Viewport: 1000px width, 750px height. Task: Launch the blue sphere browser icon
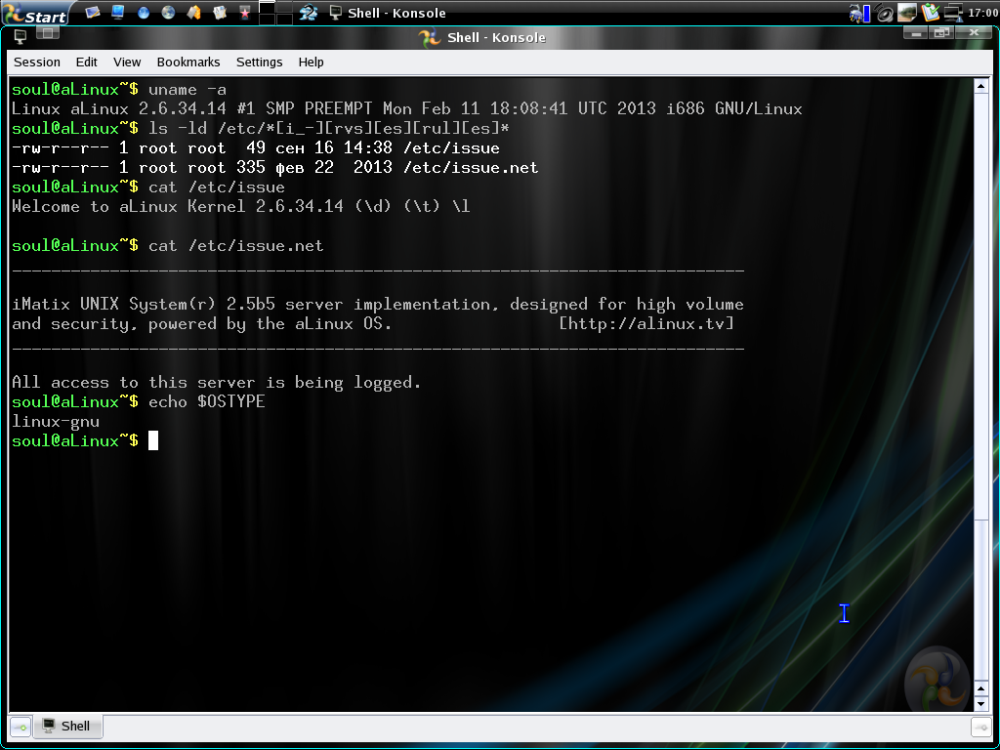(144, 12)
